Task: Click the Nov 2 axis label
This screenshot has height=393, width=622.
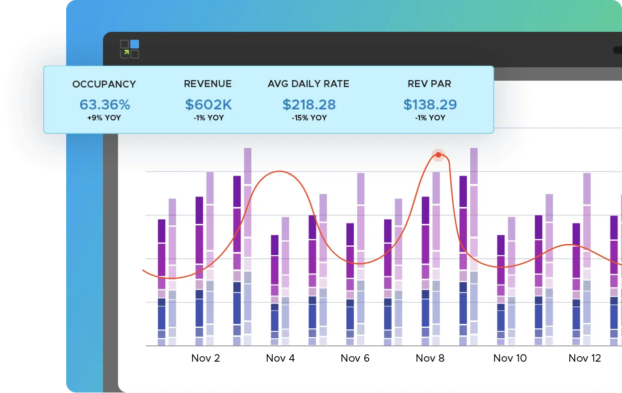Action: pyautogui.click(x=206, y=358)
